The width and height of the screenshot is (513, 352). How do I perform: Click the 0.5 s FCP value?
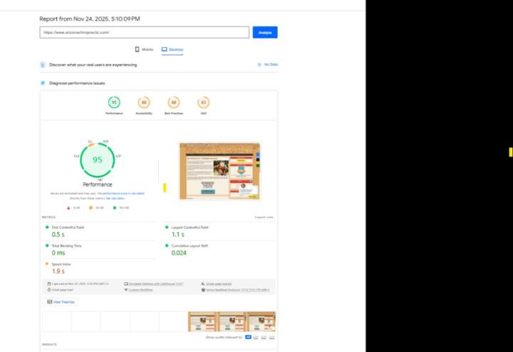pyautogui.click(x=58, y=234)
